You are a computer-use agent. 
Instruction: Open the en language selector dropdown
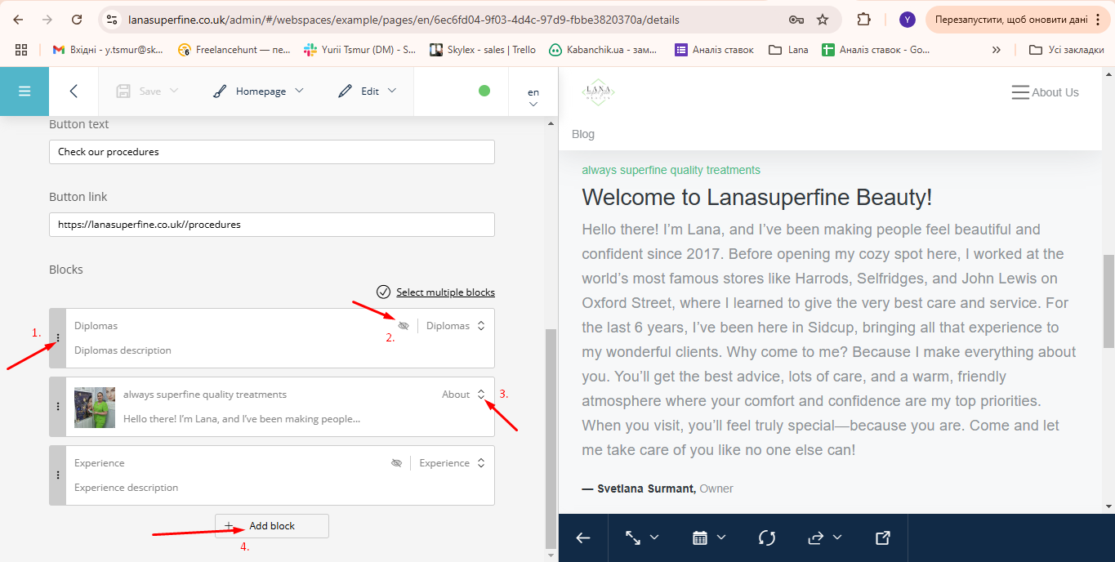[x=533, y=97]
